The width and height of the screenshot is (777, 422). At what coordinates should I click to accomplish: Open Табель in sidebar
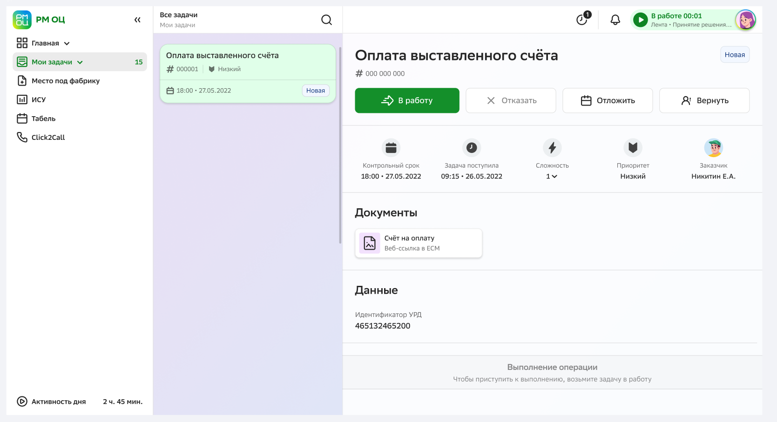coord(43,119)
